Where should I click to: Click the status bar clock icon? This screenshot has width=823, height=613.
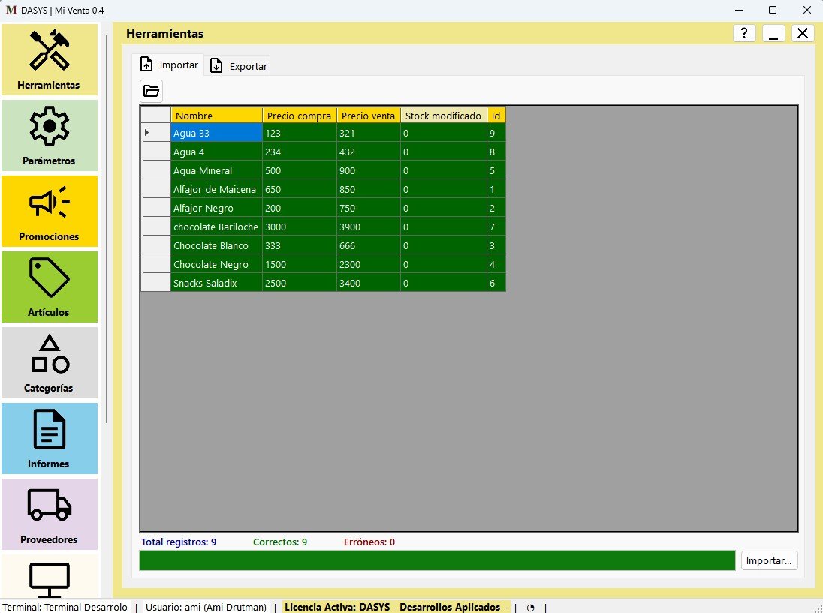click(x=530, y=608)
